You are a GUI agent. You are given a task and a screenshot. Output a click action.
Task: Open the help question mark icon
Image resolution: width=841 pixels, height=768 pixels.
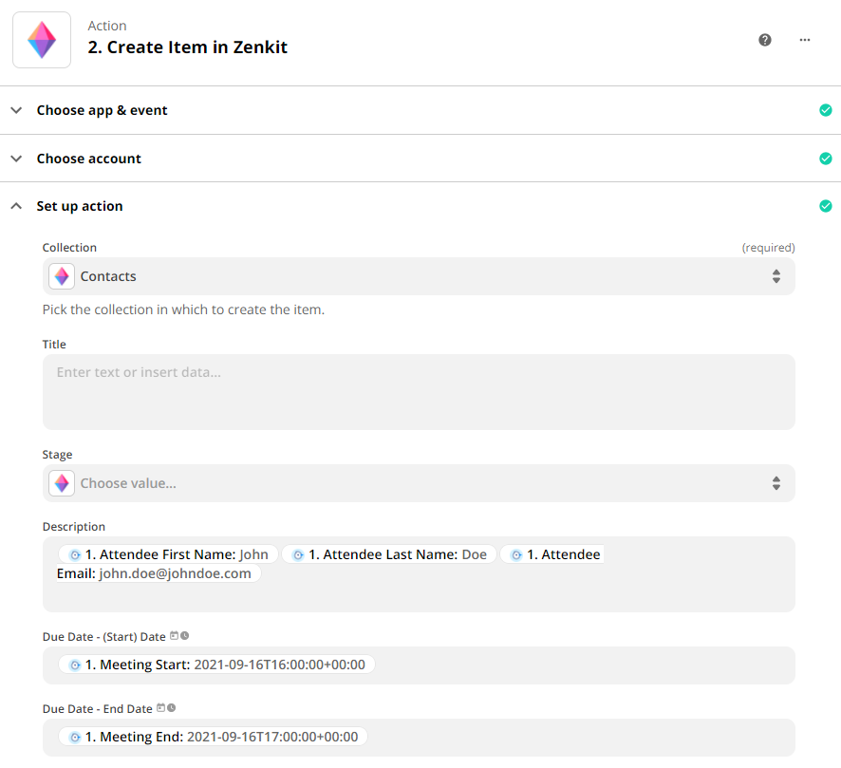pos(765,40)
